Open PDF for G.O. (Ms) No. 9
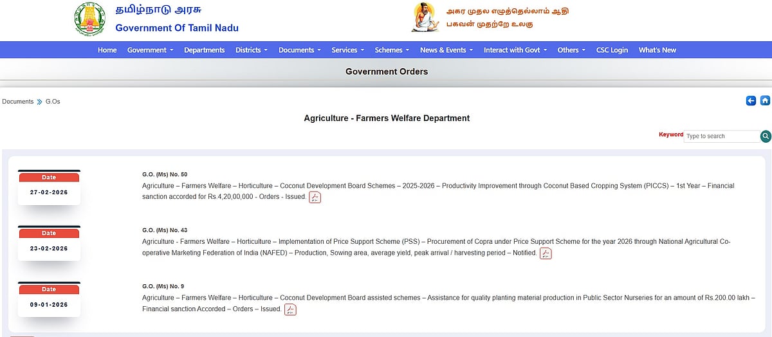Viewport: 772px width, 337px height. pyautogui.click(x=290, y=309)
